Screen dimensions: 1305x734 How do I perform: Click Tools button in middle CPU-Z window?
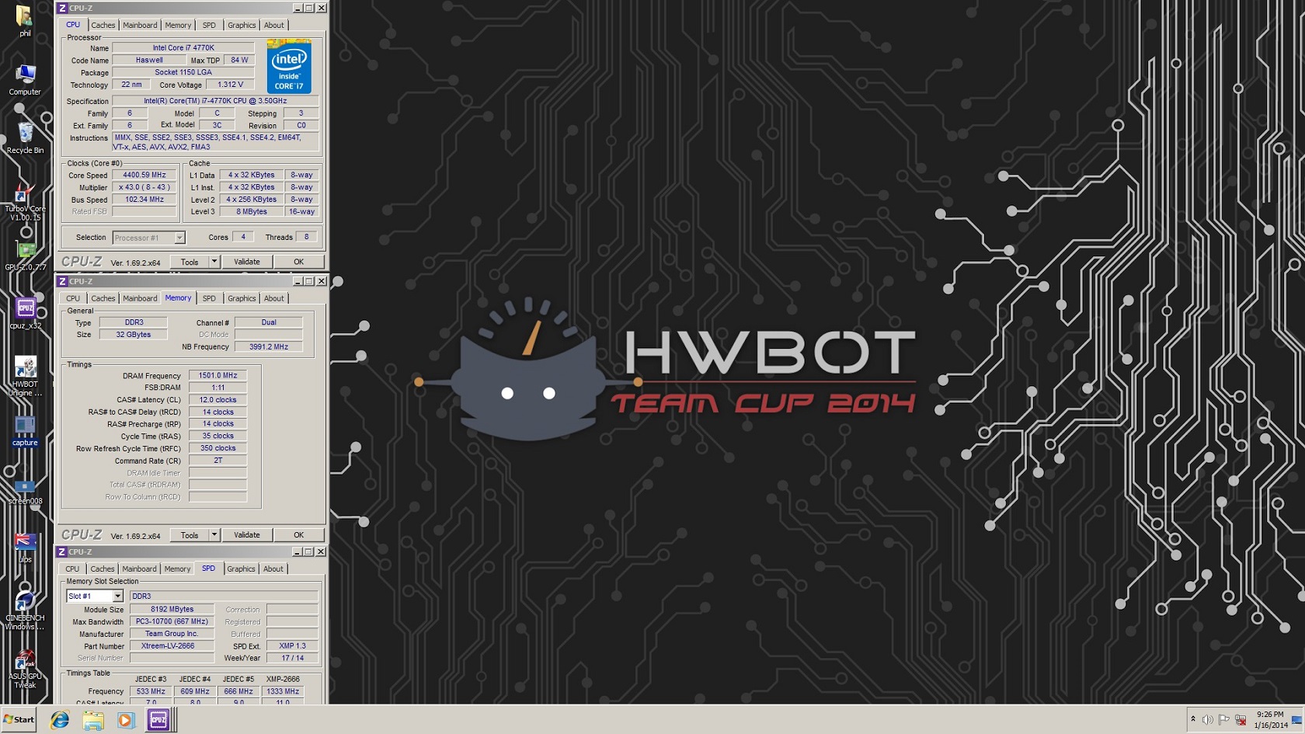click(x=190, y=535)
